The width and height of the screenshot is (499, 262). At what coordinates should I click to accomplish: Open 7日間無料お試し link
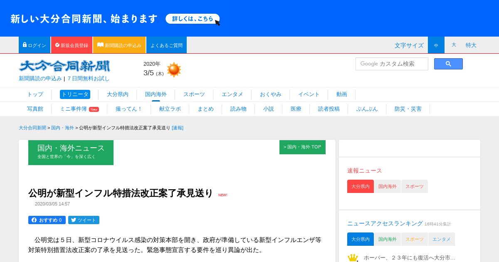pos(89,78)
